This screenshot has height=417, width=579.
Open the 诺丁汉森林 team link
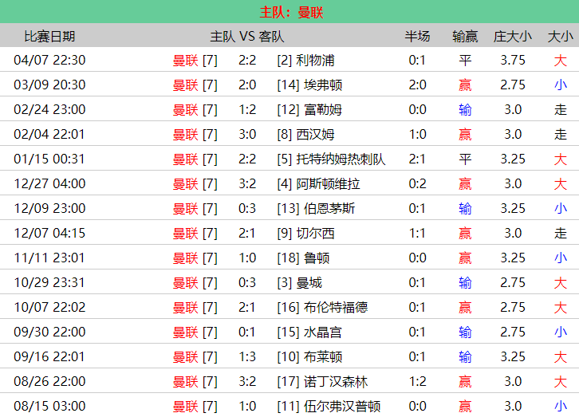[336, 382]
